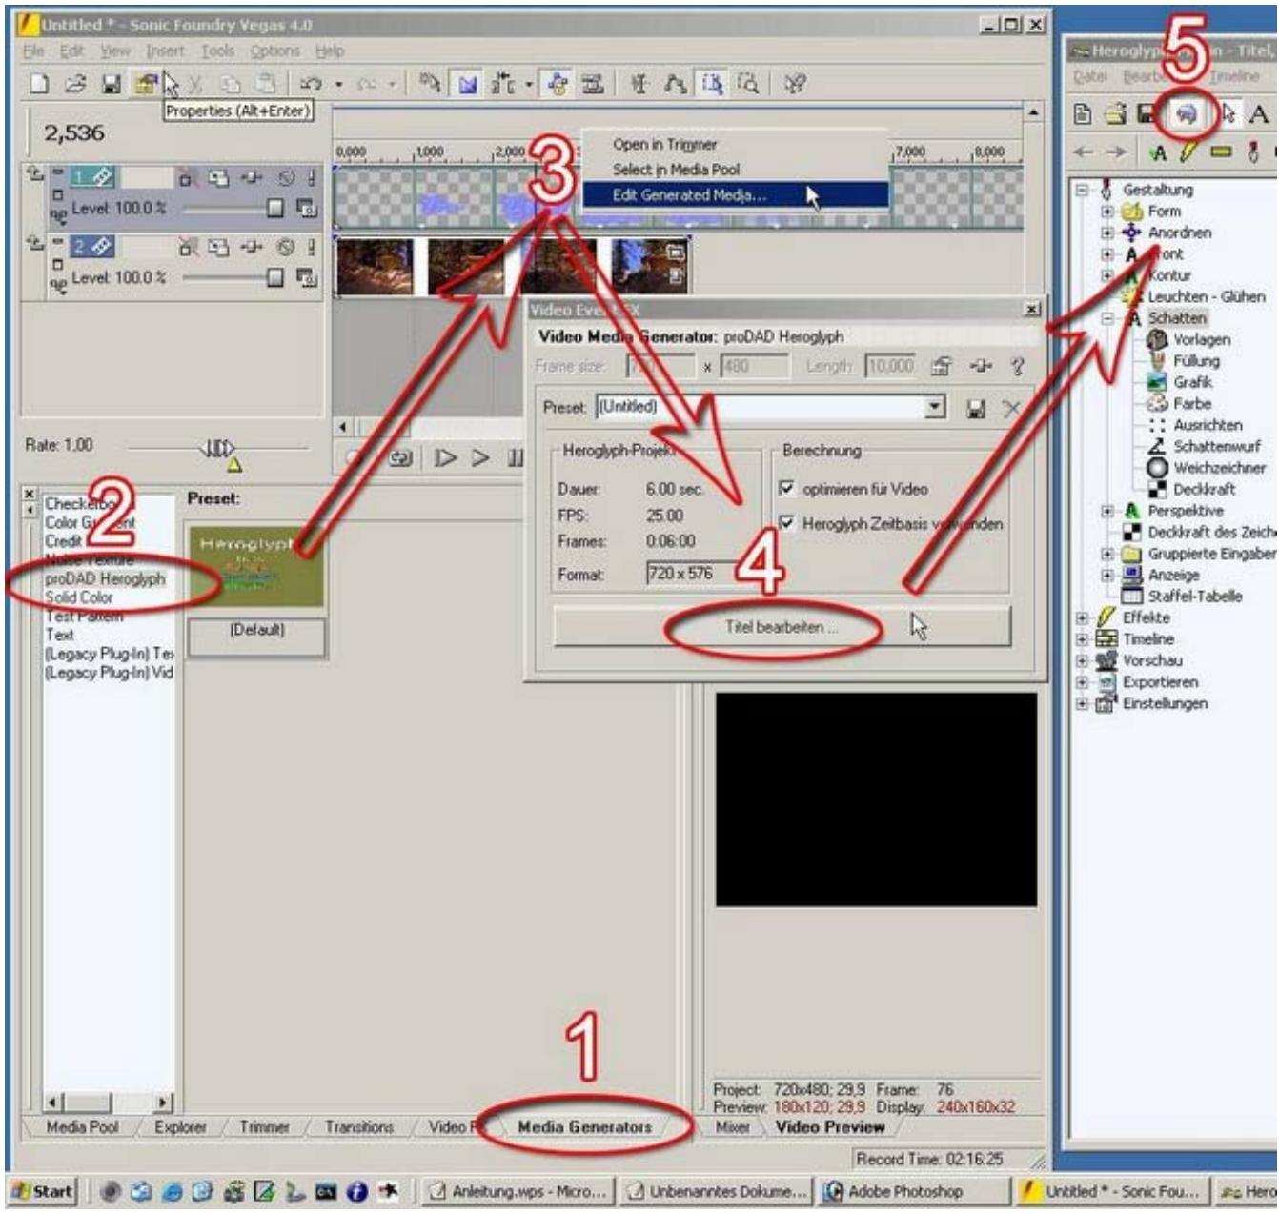Click the Open folder icon in Vegas toolbar
Viewport: 1279px width, 1214px height.
click(75, 84)
